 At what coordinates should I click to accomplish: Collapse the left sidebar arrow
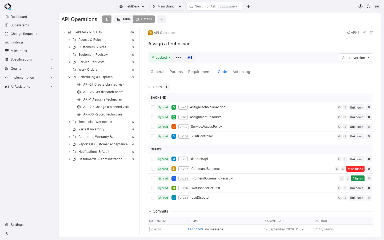click(7, 233)
